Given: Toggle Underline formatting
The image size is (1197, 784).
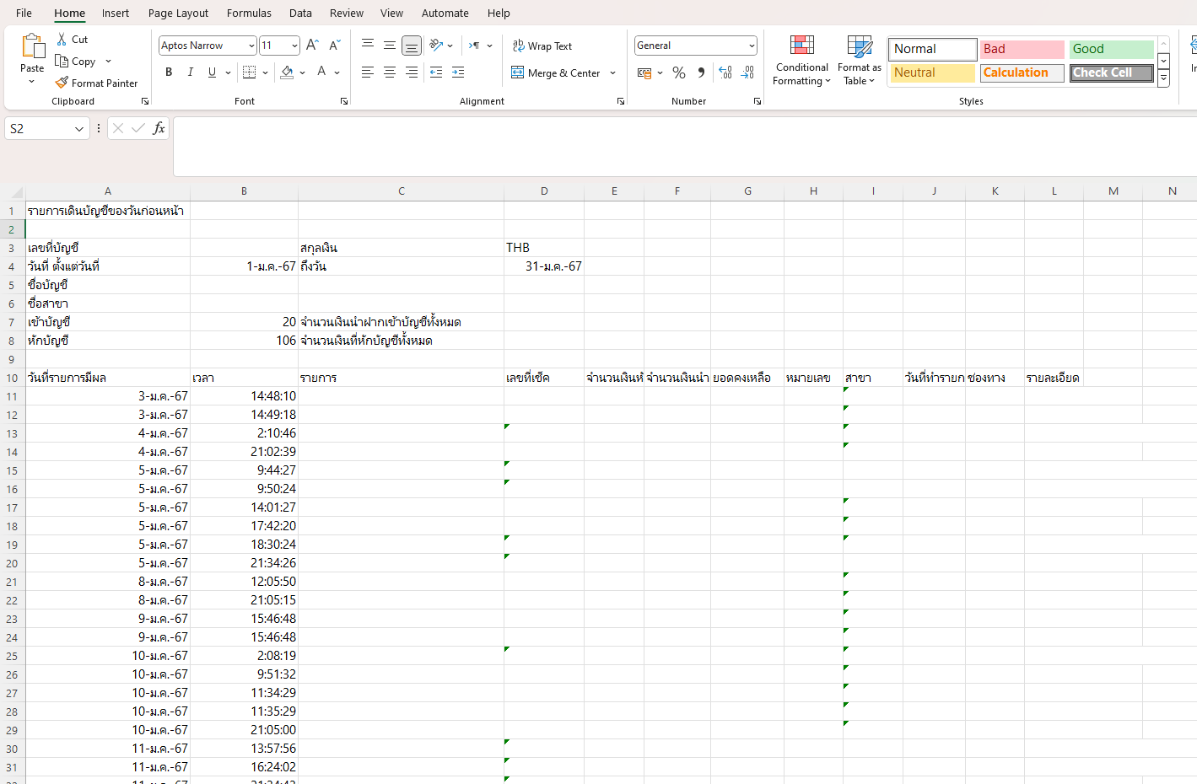Looking at the screenshot, I should click(212, 72).
